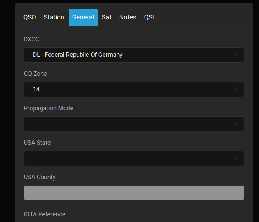Open the Propagation Mode dropdown
The height and width of the screenshot is (222, 259).
(134, 124)
